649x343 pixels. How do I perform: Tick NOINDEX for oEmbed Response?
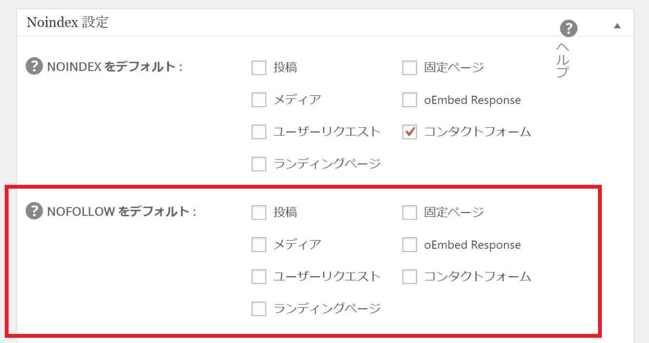pyautogui.click(x=409, y=100)
